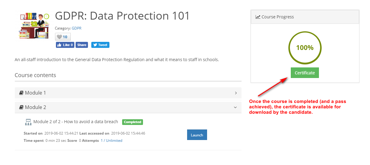Click the green Completed status badge
Screen dimensions: 370x165
point(132,122)
